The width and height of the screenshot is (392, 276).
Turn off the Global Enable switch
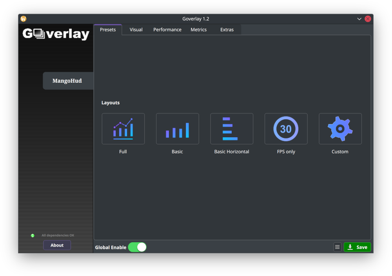pyautogui.click(x=137, y=247)
